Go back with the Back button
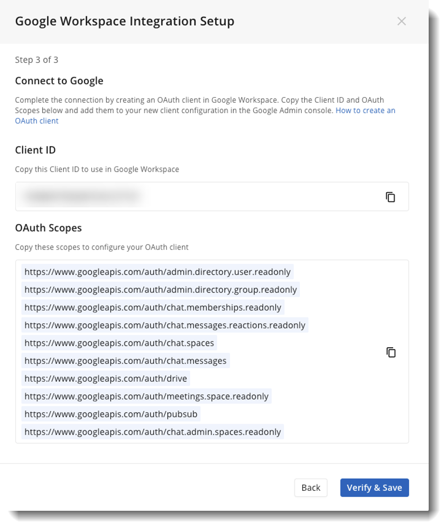 tap(311, 488)
